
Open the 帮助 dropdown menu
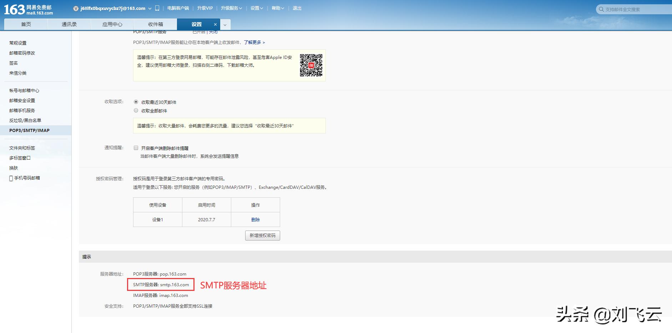278,8
